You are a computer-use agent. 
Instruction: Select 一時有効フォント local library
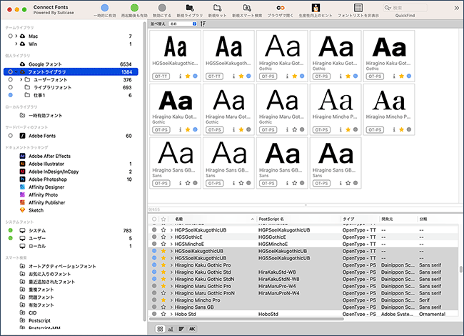(x=45, y=115)
